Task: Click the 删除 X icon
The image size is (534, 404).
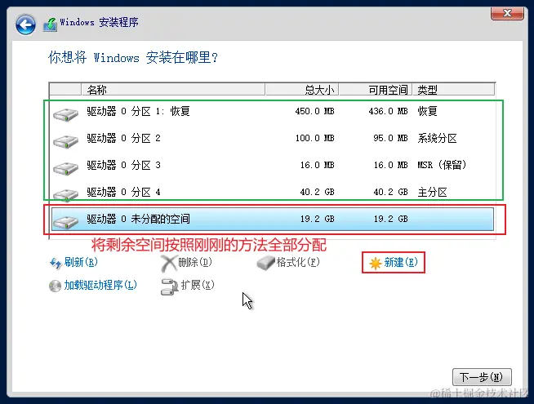Action: (x=168, y=264)
